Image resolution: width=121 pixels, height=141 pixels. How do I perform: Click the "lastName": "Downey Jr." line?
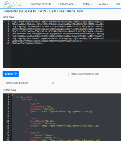[44, 138]
